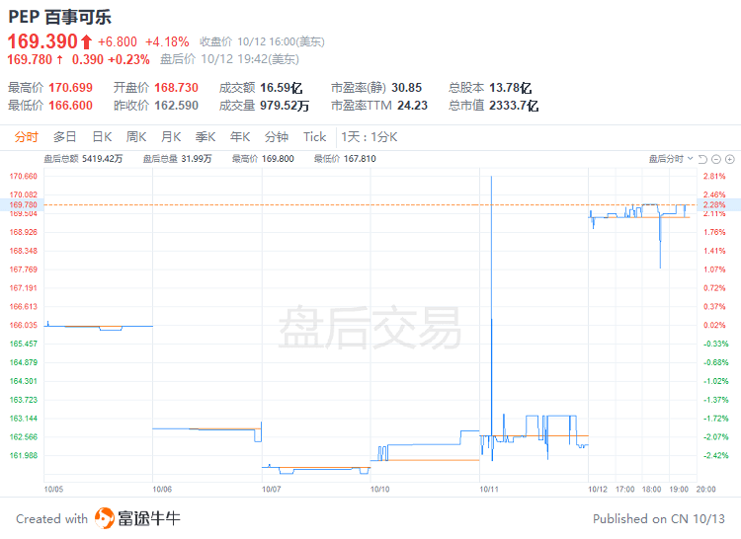
Task: Click the 盘后总量 31.99万 label
Action: pyautogui.click(x=178, y=159)
